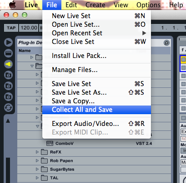Open the Help menu
Image resolution: width=186 pixels, height=183 pixels.
click(176, 5)
